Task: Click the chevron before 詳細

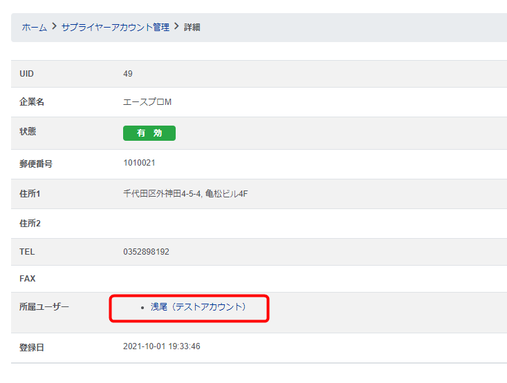Action: pyautogui.click(x=176, y=28)
